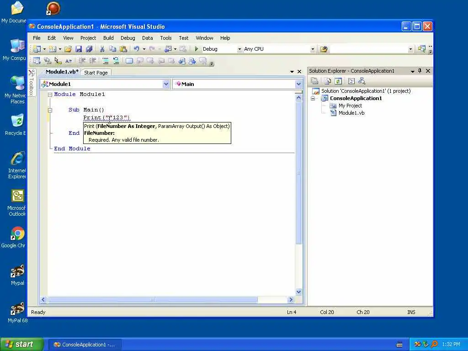Click the New Project toolbar icon
468x351 pixels.
click(37, 49)
